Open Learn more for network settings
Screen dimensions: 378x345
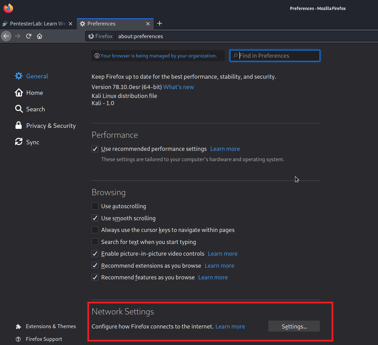[x=230, y=326]
